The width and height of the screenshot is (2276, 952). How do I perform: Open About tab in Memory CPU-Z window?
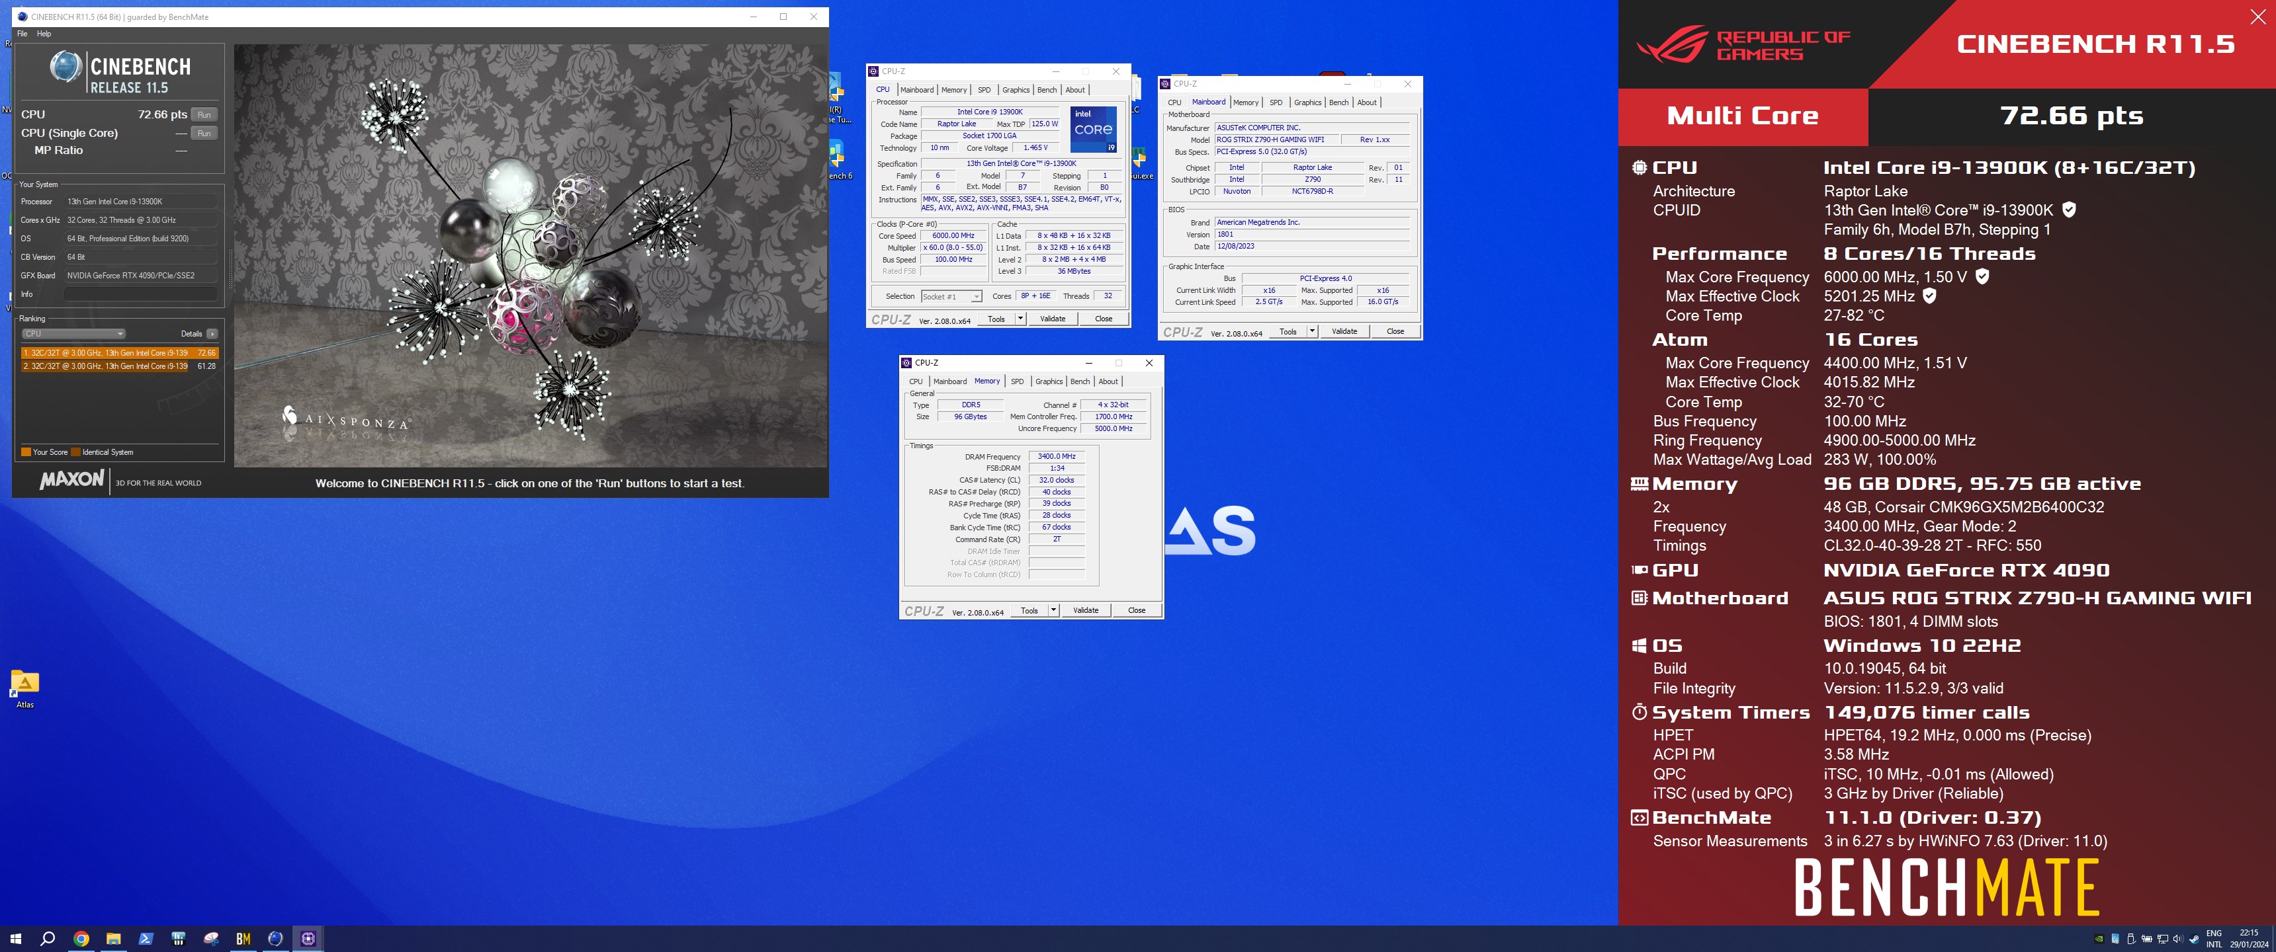point(1108,381)
